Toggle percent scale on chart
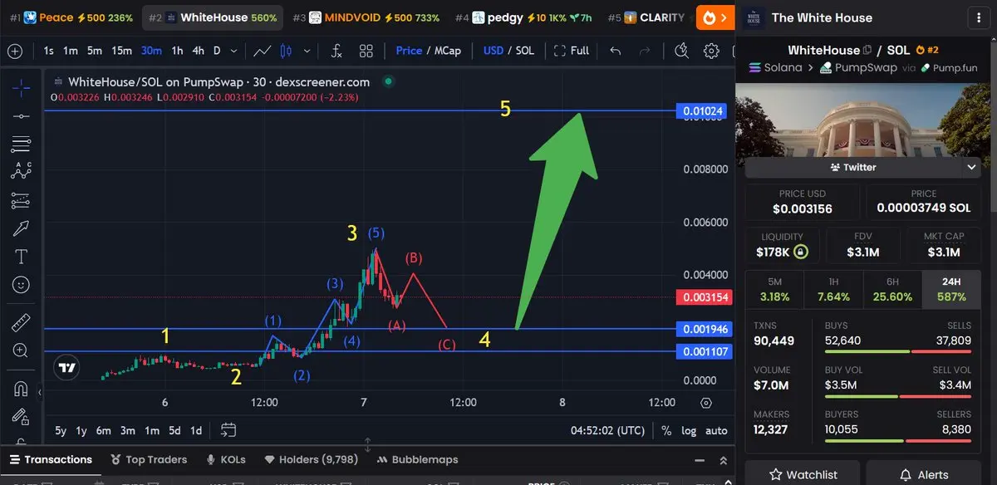This screenshot has height=485, width=997. coord(666,430)
